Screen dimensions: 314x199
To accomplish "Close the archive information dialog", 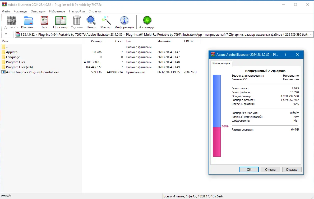I will [x=297, y=54].
